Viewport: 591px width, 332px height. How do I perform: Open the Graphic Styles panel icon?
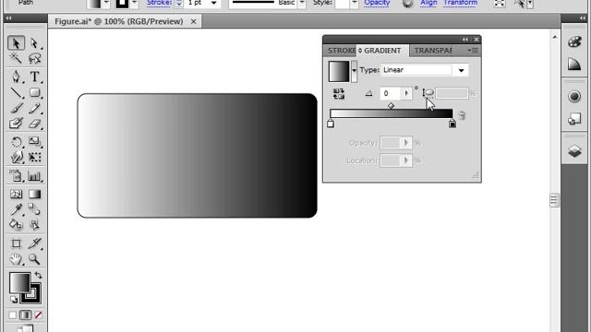pyautogui.click(x=574, y=119)
